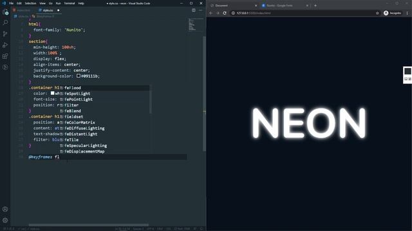Screen dimensions: 412x231
Task: Click the Chrome forward arrow
Action: [218, 13]
